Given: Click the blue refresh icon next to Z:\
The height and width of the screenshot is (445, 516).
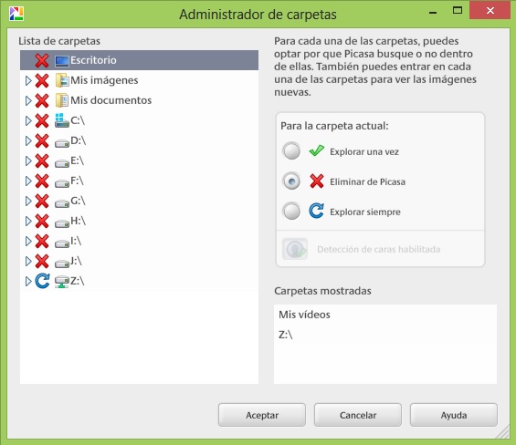Looking at the screenshot, I should click(x=42, y=281).
